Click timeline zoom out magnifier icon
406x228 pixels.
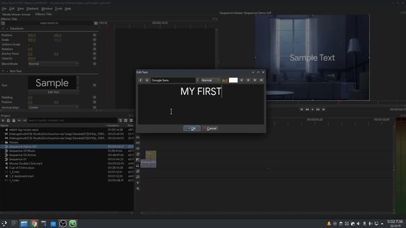tap(138, 177)
